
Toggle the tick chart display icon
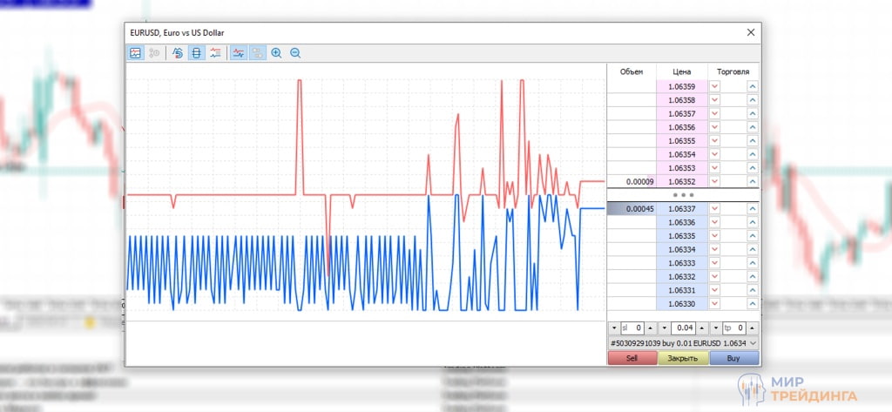[x=135, y=53]
